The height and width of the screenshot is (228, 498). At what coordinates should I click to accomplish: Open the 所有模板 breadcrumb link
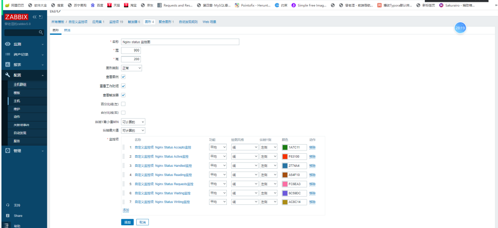58,22
